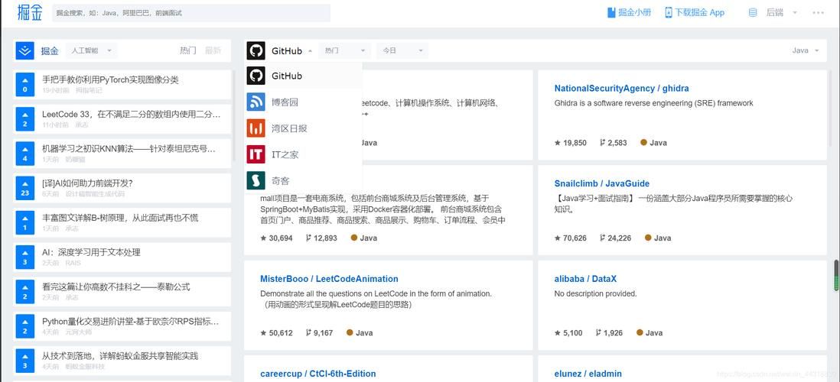Open Snailclimb / JavaGuide repository
Image resolution: width=840 pixels, height=382 pixels.
pyautogui.click(x=601, y=183)
